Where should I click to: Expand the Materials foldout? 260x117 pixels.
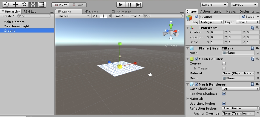188,99
